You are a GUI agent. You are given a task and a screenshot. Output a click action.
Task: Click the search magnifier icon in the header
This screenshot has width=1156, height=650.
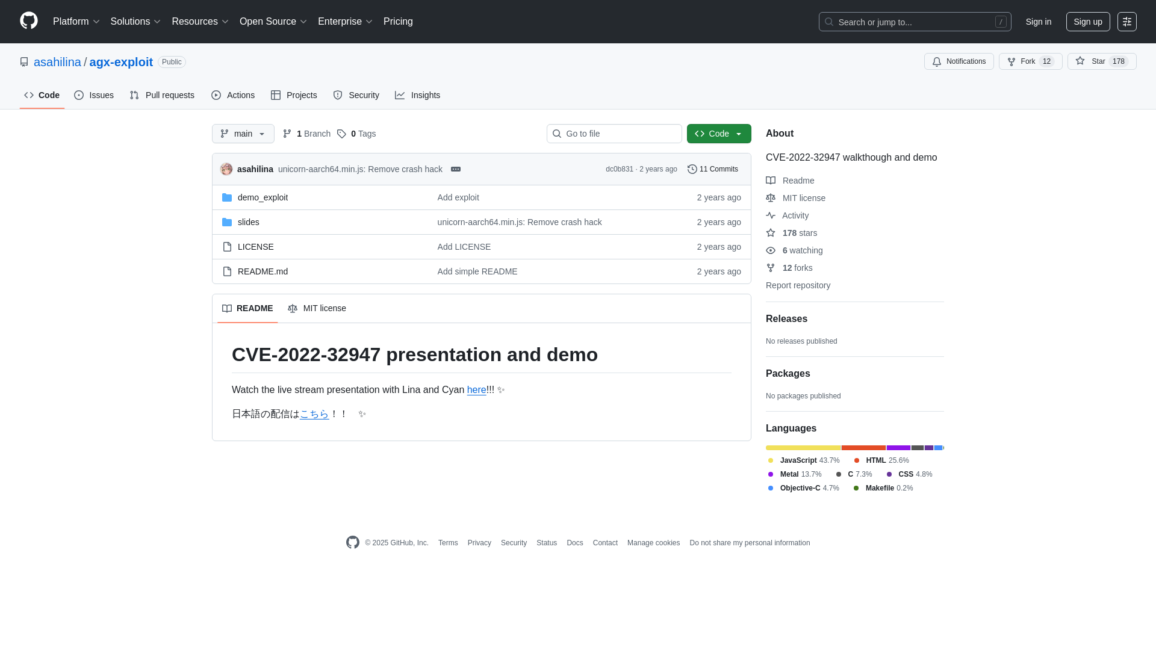pos(829,22)
